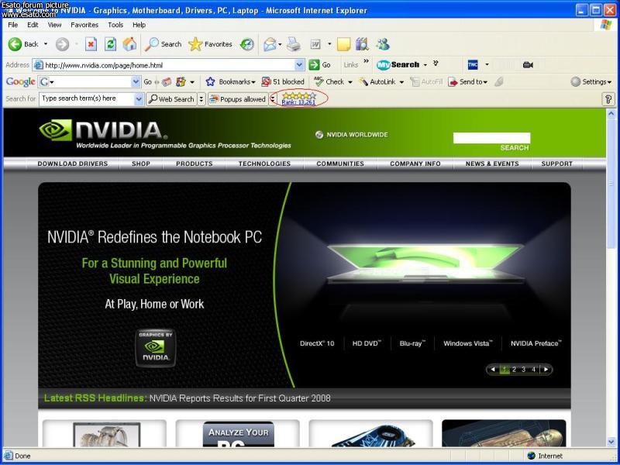Open the DirectX 10 link
The height and width of the screenshot is (465, 620).
317,343
